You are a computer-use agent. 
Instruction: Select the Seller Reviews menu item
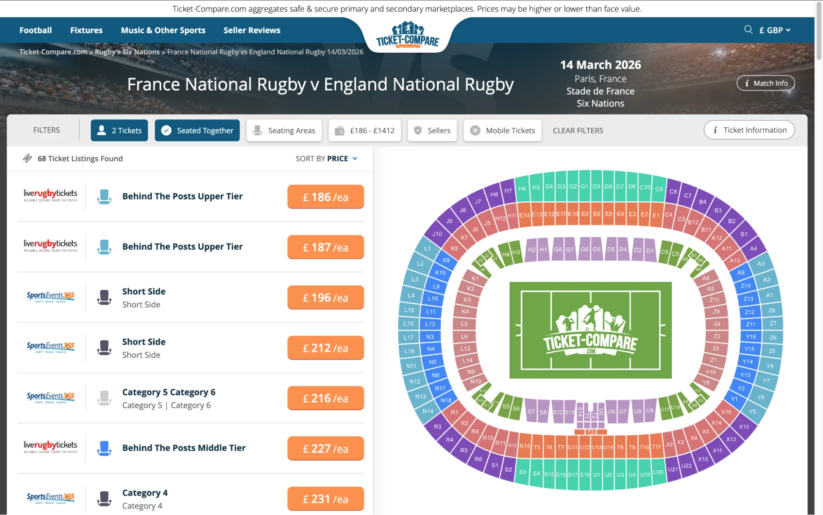click(x=252, y=30)
